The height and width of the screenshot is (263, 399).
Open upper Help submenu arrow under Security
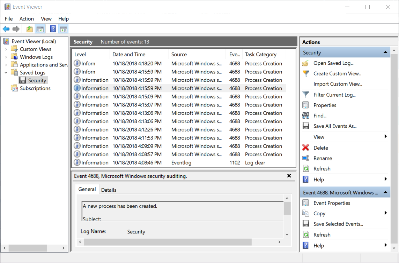click(x=385, y=179)
